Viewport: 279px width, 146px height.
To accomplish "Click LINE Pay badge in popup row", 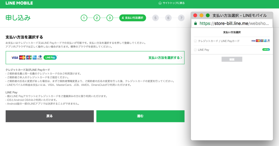I will [266, 49].
